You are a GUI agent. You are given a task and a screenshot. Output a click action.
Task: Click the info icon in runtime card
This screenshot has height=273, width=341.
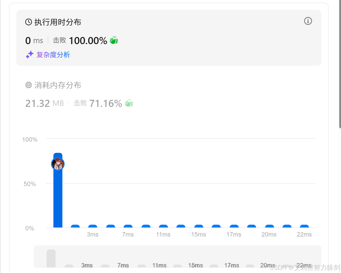[308, 21]
